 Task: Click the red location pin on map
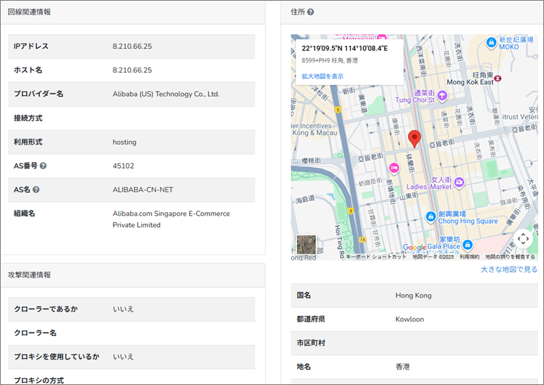415,139
